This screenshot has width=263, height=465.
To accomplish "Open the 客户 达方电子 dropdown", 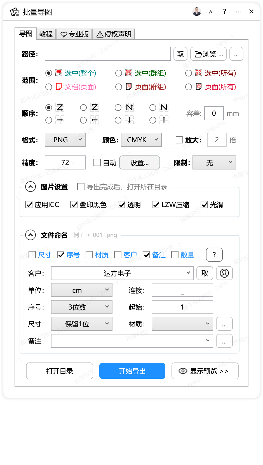I will pos(122,273).
